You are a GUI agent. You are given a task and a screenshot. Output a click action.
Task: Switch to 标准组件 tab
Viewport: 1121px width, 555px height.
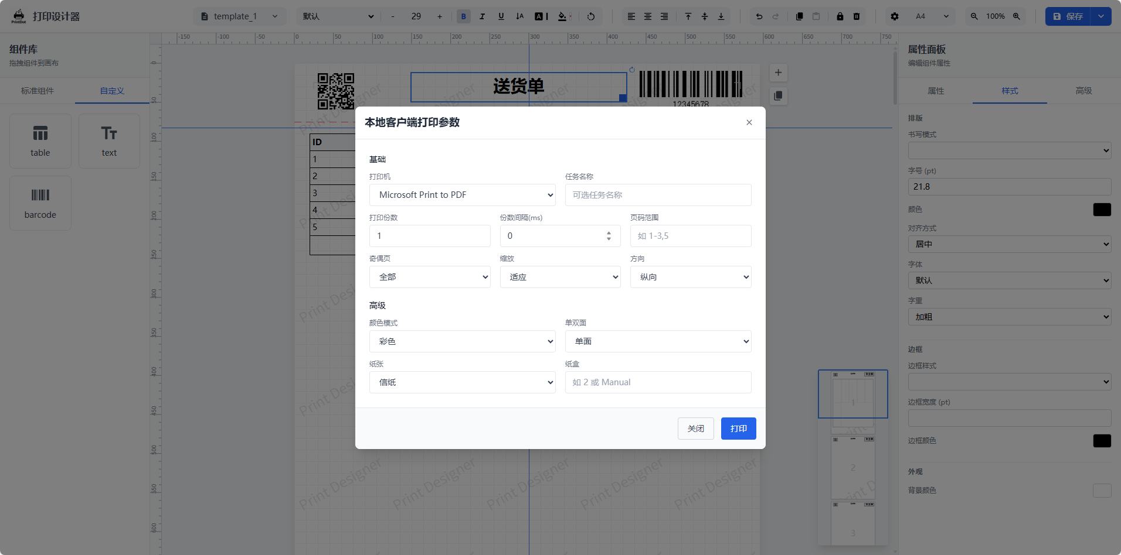pos(38,91)
